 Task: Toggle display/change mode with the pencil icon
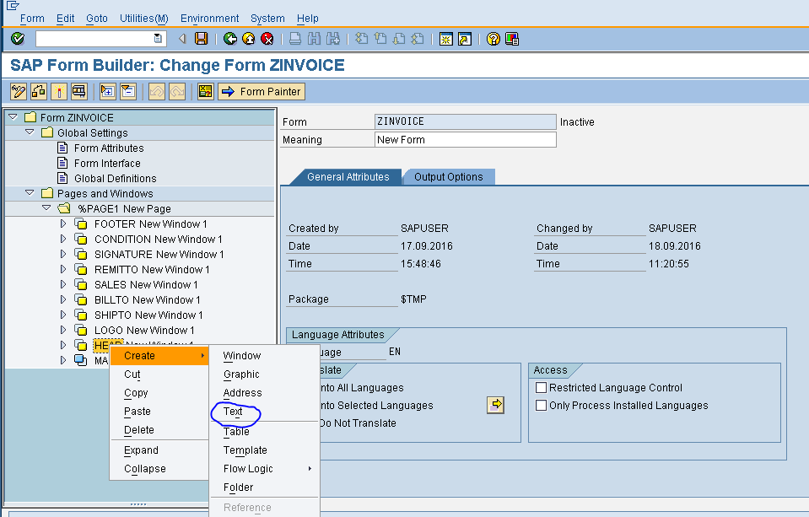18,90
